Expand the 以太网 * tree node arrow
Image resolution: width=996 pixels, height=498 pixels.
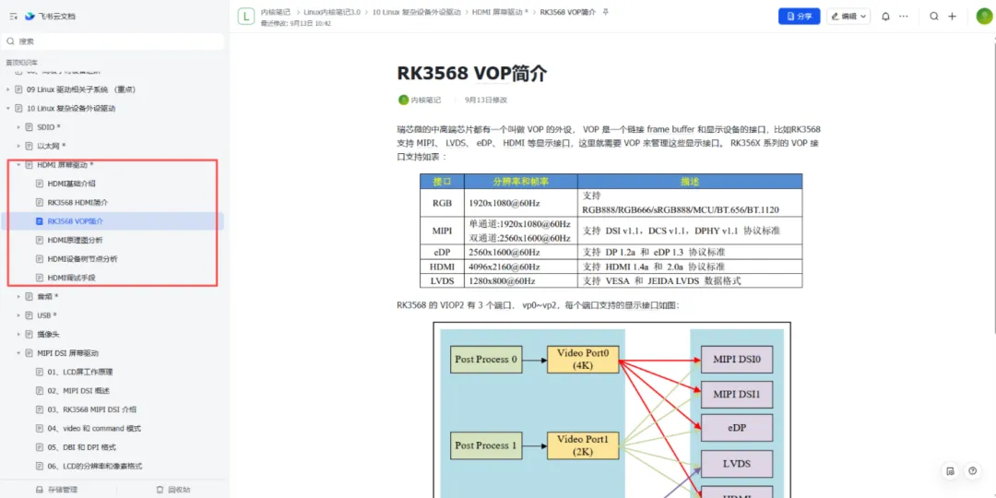pos(18,146)
